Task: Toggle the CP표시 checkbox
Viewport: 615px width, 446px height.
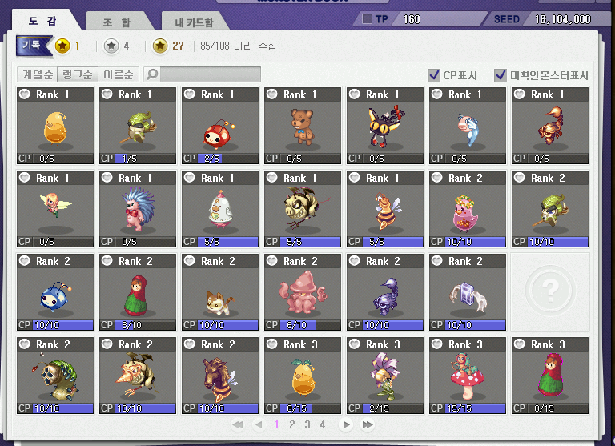Action: [x=434, y=75]
